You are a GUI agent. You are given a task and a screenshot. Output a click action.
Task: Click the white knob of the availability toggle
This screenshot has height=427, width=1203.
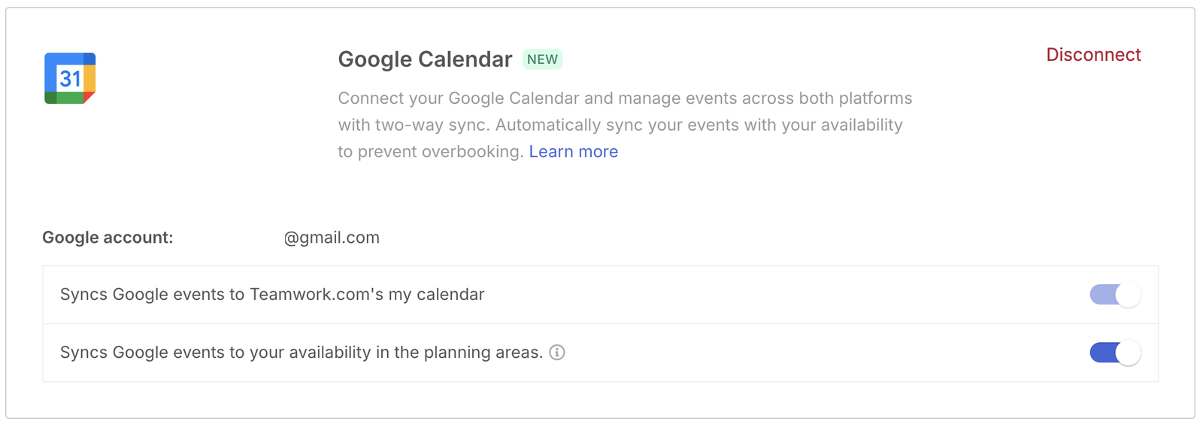tap(1128, 353)
